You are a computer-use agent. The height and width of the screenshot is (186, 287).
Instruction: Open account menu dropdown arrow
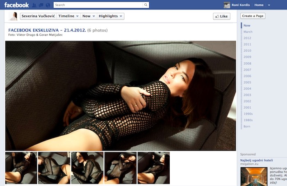tap(269, 5)
